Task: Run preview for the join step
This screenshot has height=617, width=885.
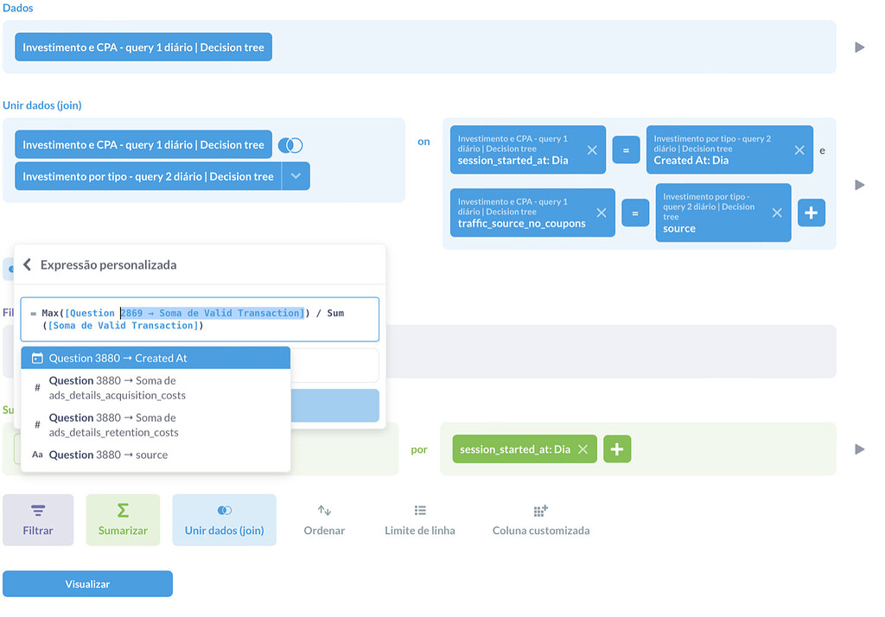Action: [x=860, y=184]
